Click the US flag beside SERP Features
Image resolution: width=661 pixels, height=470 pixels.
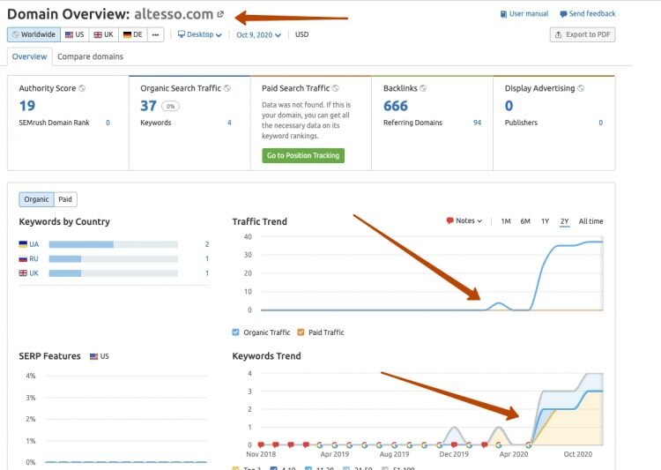pos(93,356)
